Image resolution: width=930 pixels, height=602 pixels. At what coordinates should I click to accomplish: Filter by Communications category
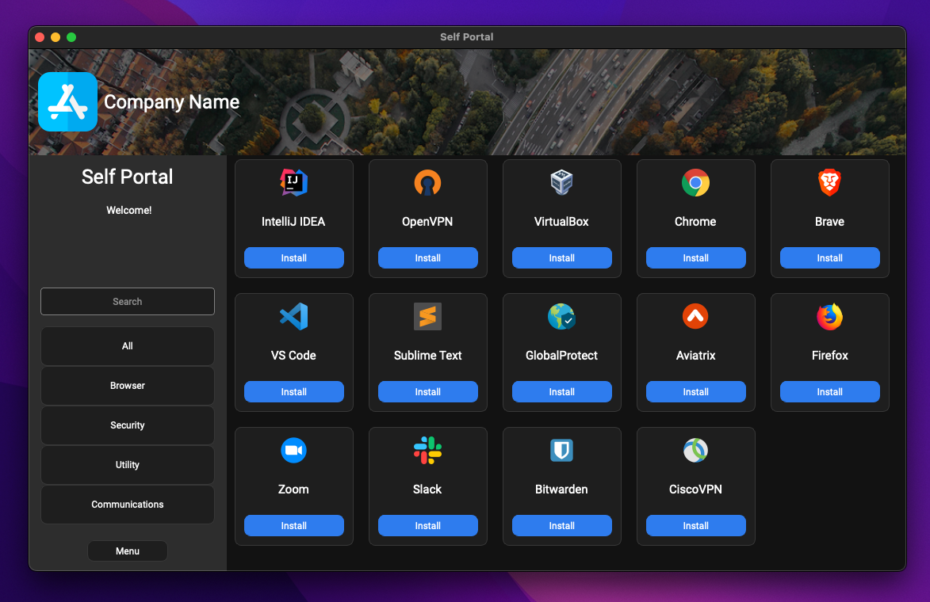pyautogui.click(x=128, y=505)
